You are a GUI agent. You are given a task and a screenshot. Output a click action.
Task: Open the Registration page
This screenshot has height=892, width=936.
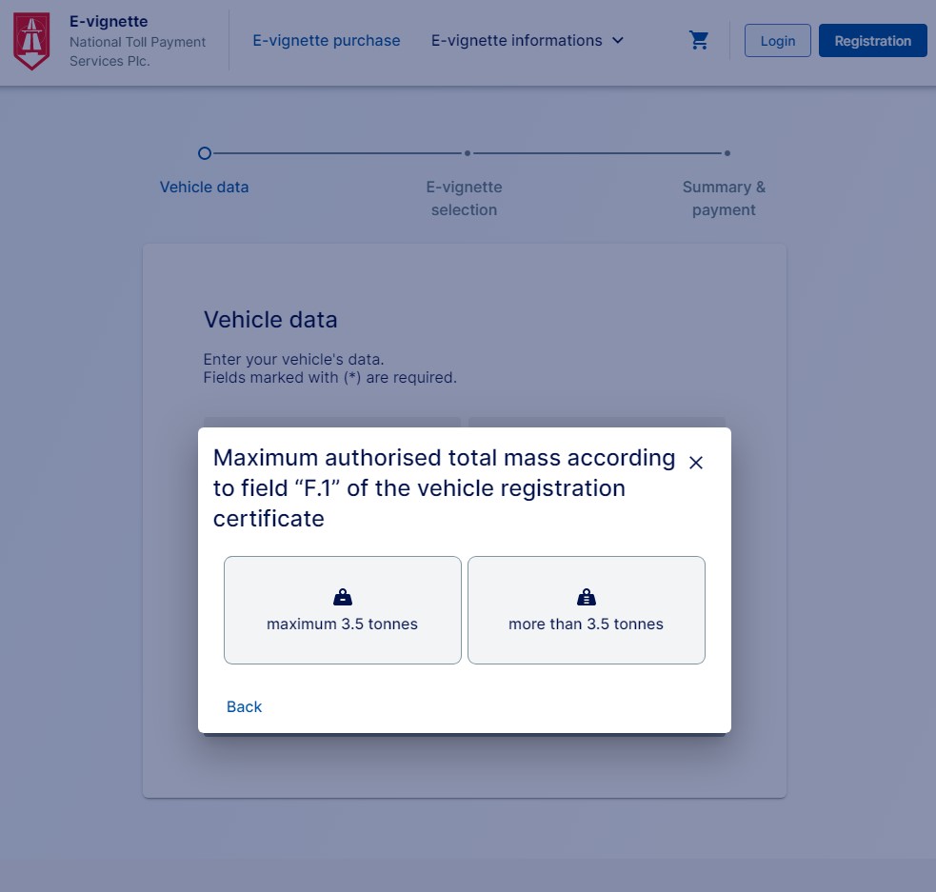point(872,41)
